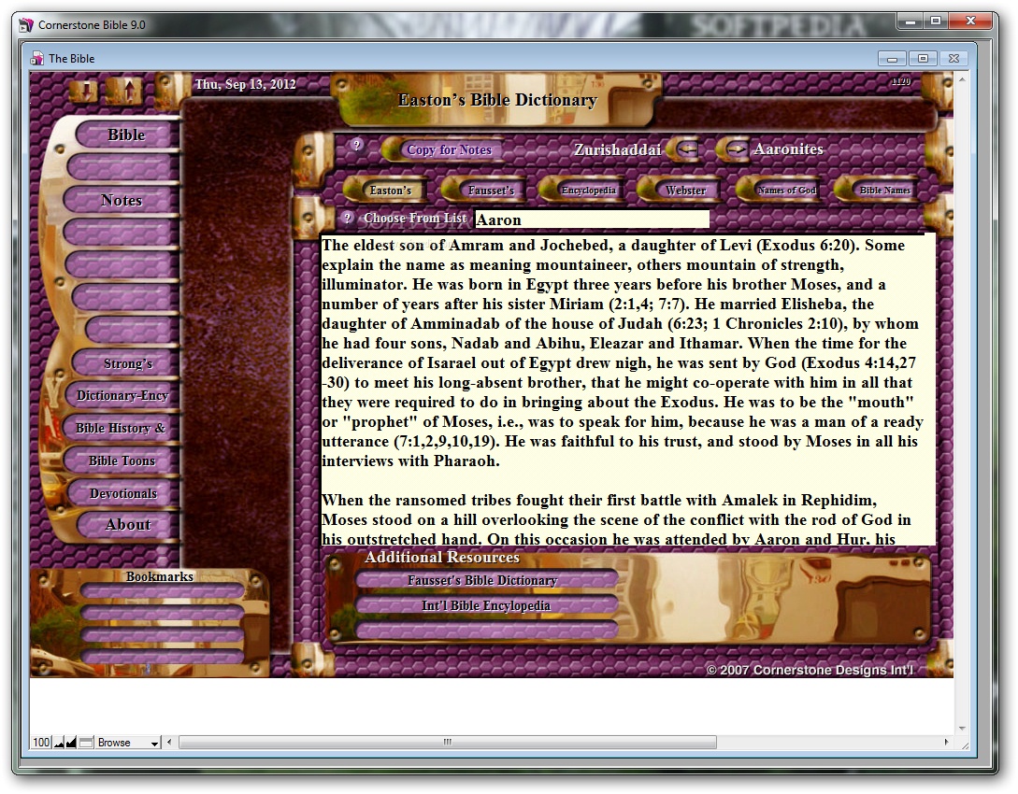The height and width of the screenshot is (794, 1018).
Task: Open Int'l Bible Encyclopedia resource
Action: coord(485,606)
